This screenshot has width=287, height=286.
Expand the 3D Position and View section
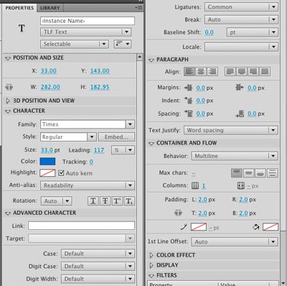(x=8, y=101)
